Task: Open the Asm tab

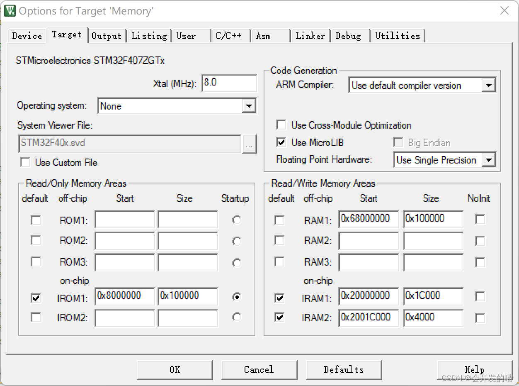Action: tap(271, 36)
